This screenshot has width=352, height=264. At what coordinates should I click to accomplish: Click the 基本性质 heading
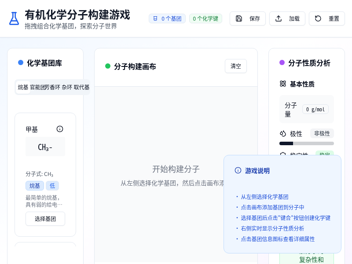click(x=302, y=84)
